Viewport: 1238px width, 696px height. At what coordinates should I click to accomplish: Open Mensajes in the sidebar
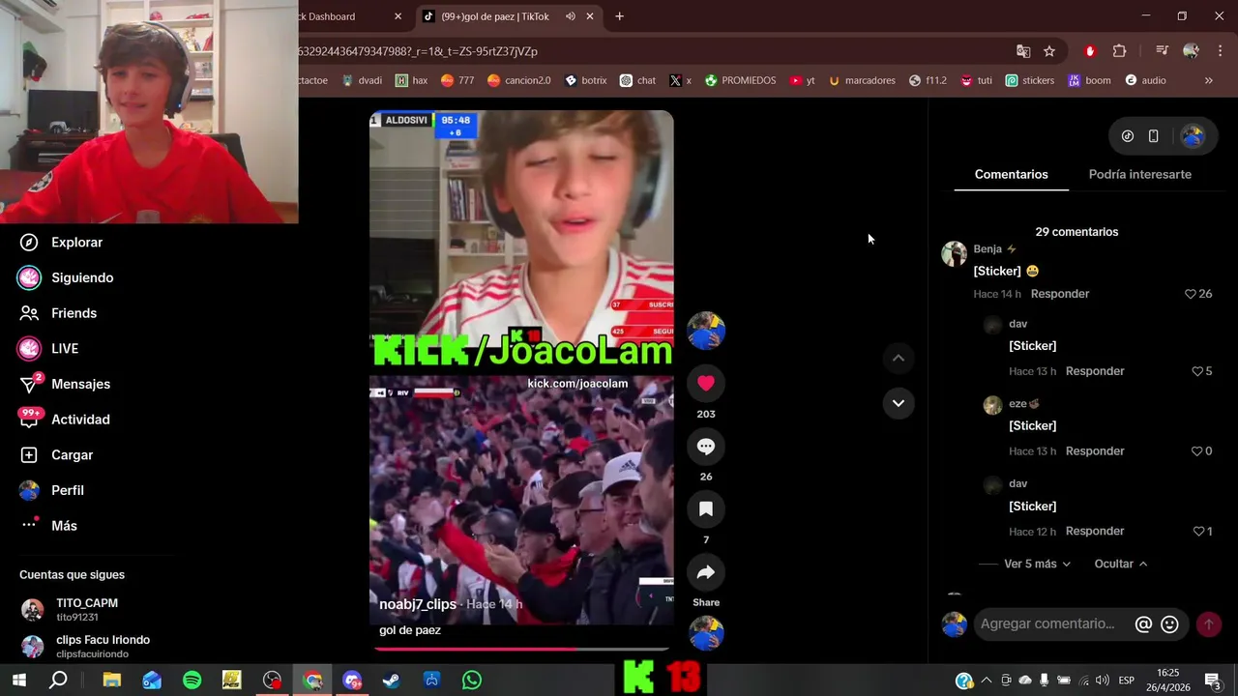pyautogui.click(x=65, y=384)
